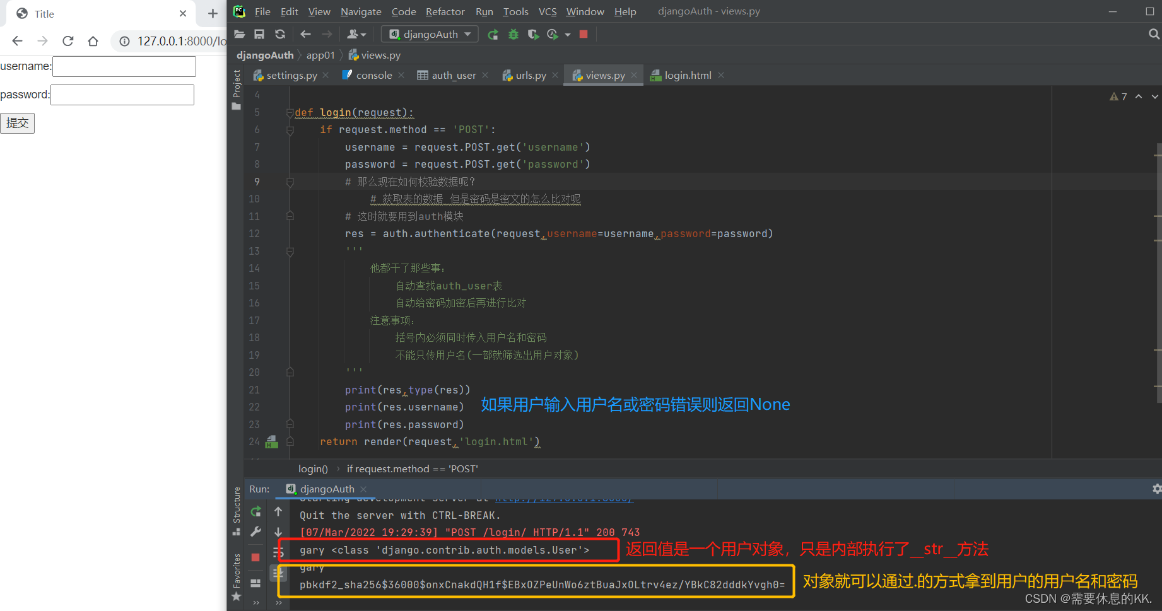The height and width of the screenshot is (611, 1162).
Task: Click the Up the stack trace arrow
Action: (278, 511)
